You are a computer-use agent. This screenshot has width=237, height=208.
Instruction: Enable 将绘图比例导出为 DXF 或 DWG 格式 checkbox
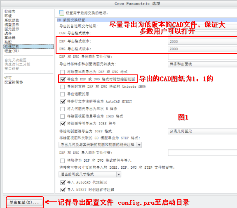(62, 72)
